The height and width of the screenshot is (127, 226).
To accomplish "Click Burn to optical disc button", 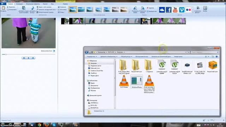I will pyautogui.click(x=161, y=56).
